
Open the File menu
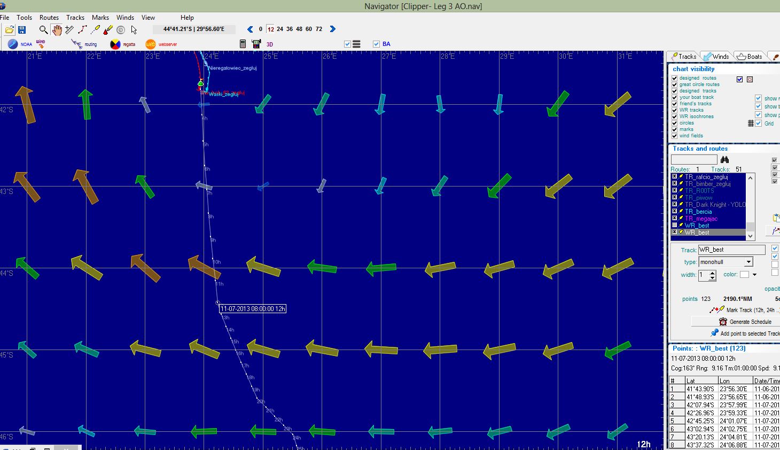4,18
